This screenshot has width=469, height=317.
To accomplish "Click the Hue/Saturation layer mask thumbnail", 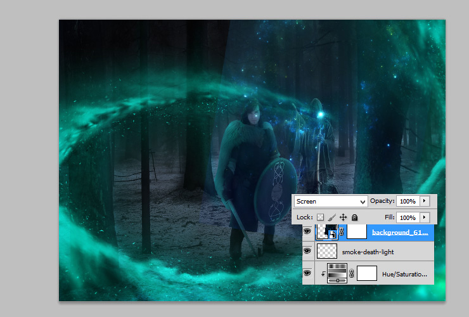I will click(x=367, y=273).
